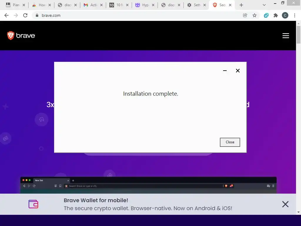This screenshot has height=226, width=301.
Task: Click the page vertical scrollbar thumb
Action: [298, 35]
